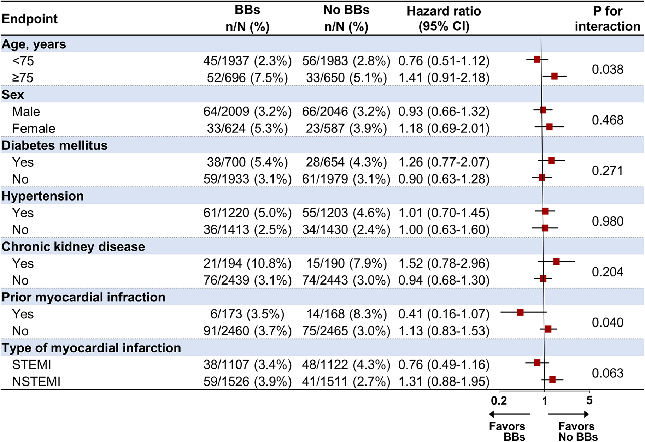The height and width of the screenshot is (442, 645).
Task: Select the red marker for Female row
Action: point(549,127)
